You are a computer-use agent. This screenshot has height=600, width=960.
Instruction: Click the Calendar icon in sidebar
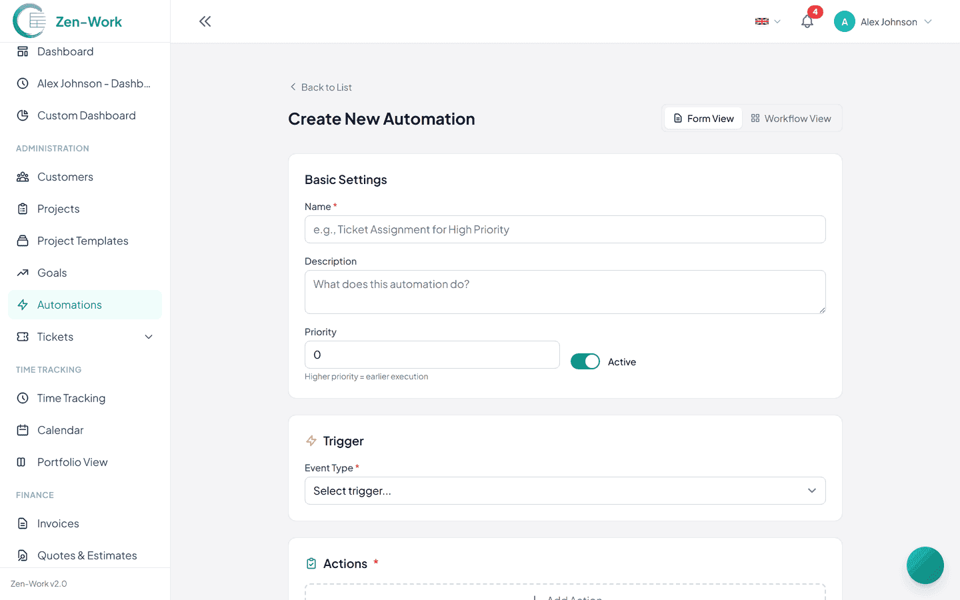pyautogui.click(x=23, y=430)
